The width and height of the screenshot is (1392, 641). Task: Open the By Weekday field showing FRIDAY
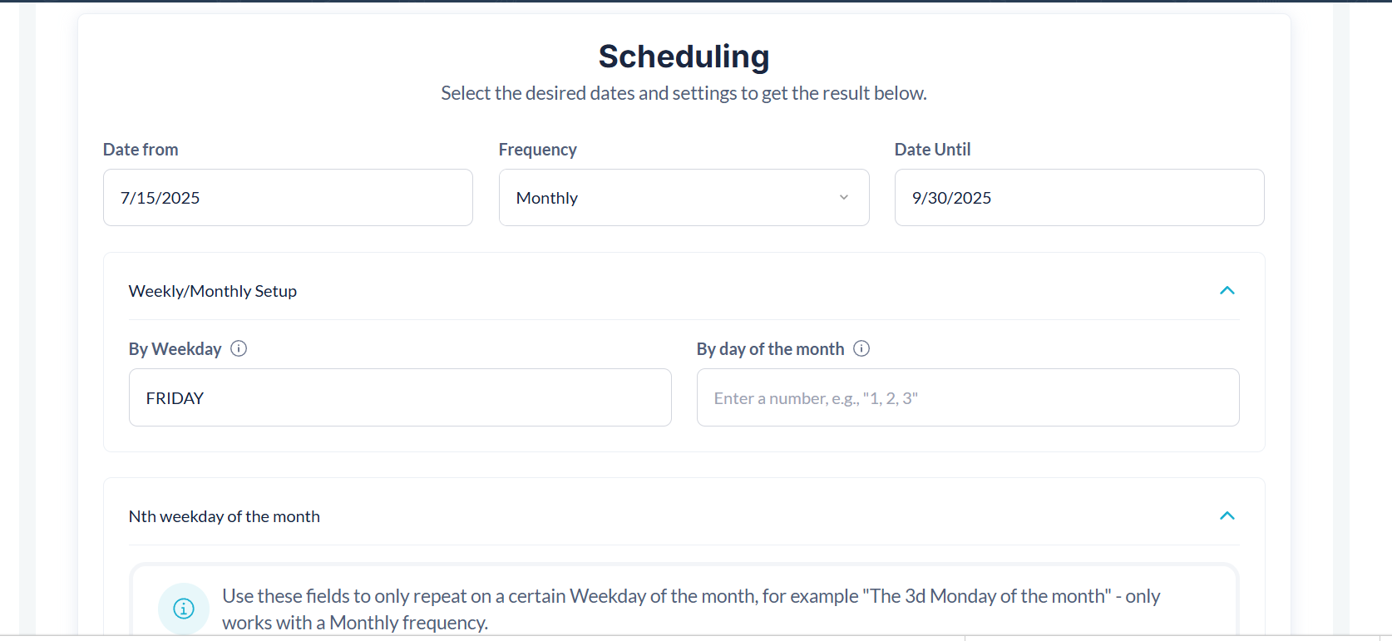(x=400, y=397)
